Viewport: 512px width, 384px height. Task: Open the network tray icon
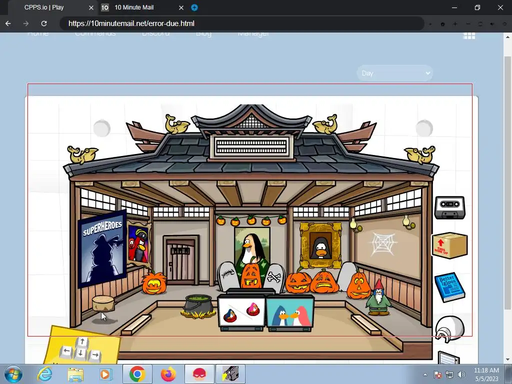click(449, 375)
